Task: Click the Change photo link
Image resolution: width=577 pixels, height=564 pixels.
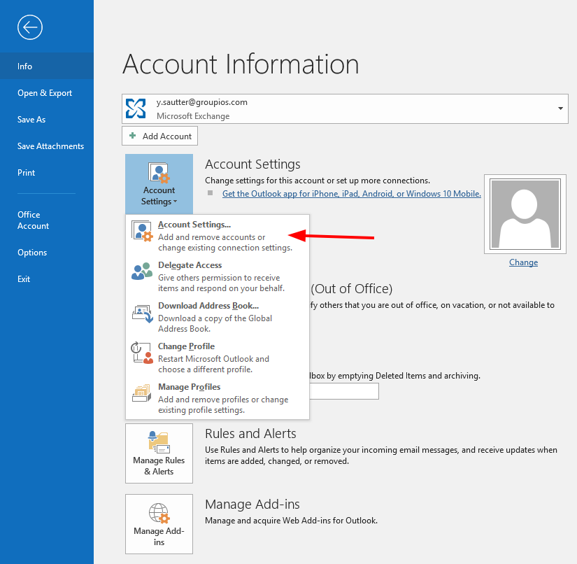Action: coord(523,262)
